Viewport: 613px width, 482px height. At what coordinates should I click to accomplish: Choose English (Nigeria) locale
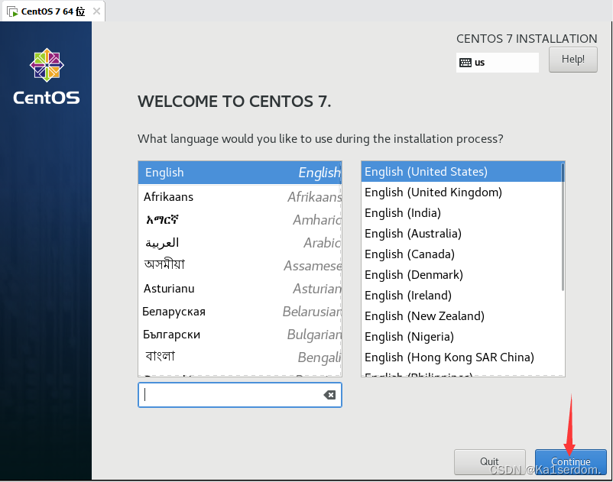462,337
